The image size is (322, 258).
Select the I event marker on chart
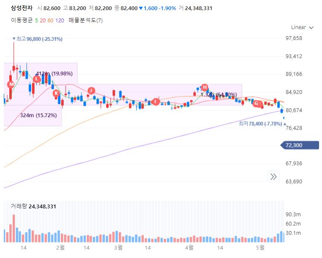pos(156,101)
